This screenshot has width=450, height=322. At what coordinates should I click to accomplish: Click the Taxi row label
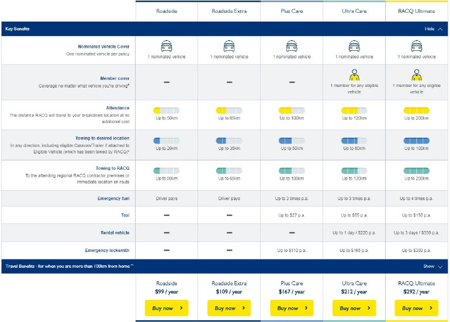[x=125, y=215]
